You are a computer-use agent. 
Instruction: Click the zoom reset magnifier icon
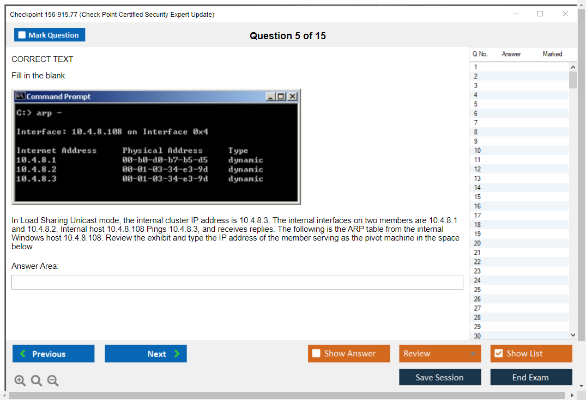click(x=37, y=381)
